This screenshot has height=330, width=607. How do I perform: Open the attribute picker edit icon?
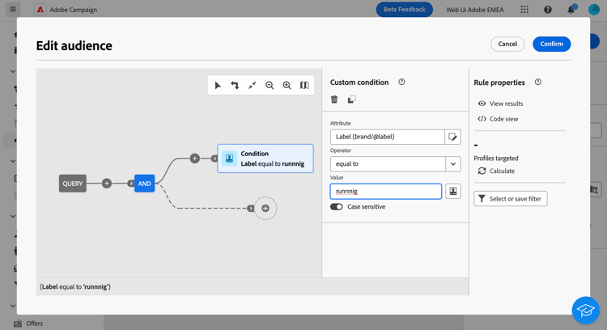tap(453, 137)
